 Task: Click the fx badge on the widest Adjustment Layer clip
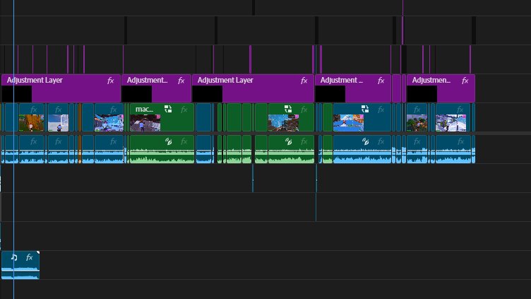(x=304, y=81)
